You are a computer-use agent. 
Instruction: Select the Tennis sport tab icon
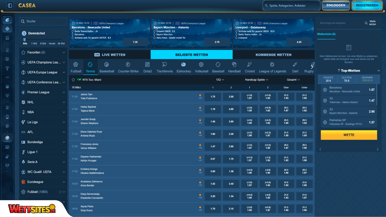(90, 66)
